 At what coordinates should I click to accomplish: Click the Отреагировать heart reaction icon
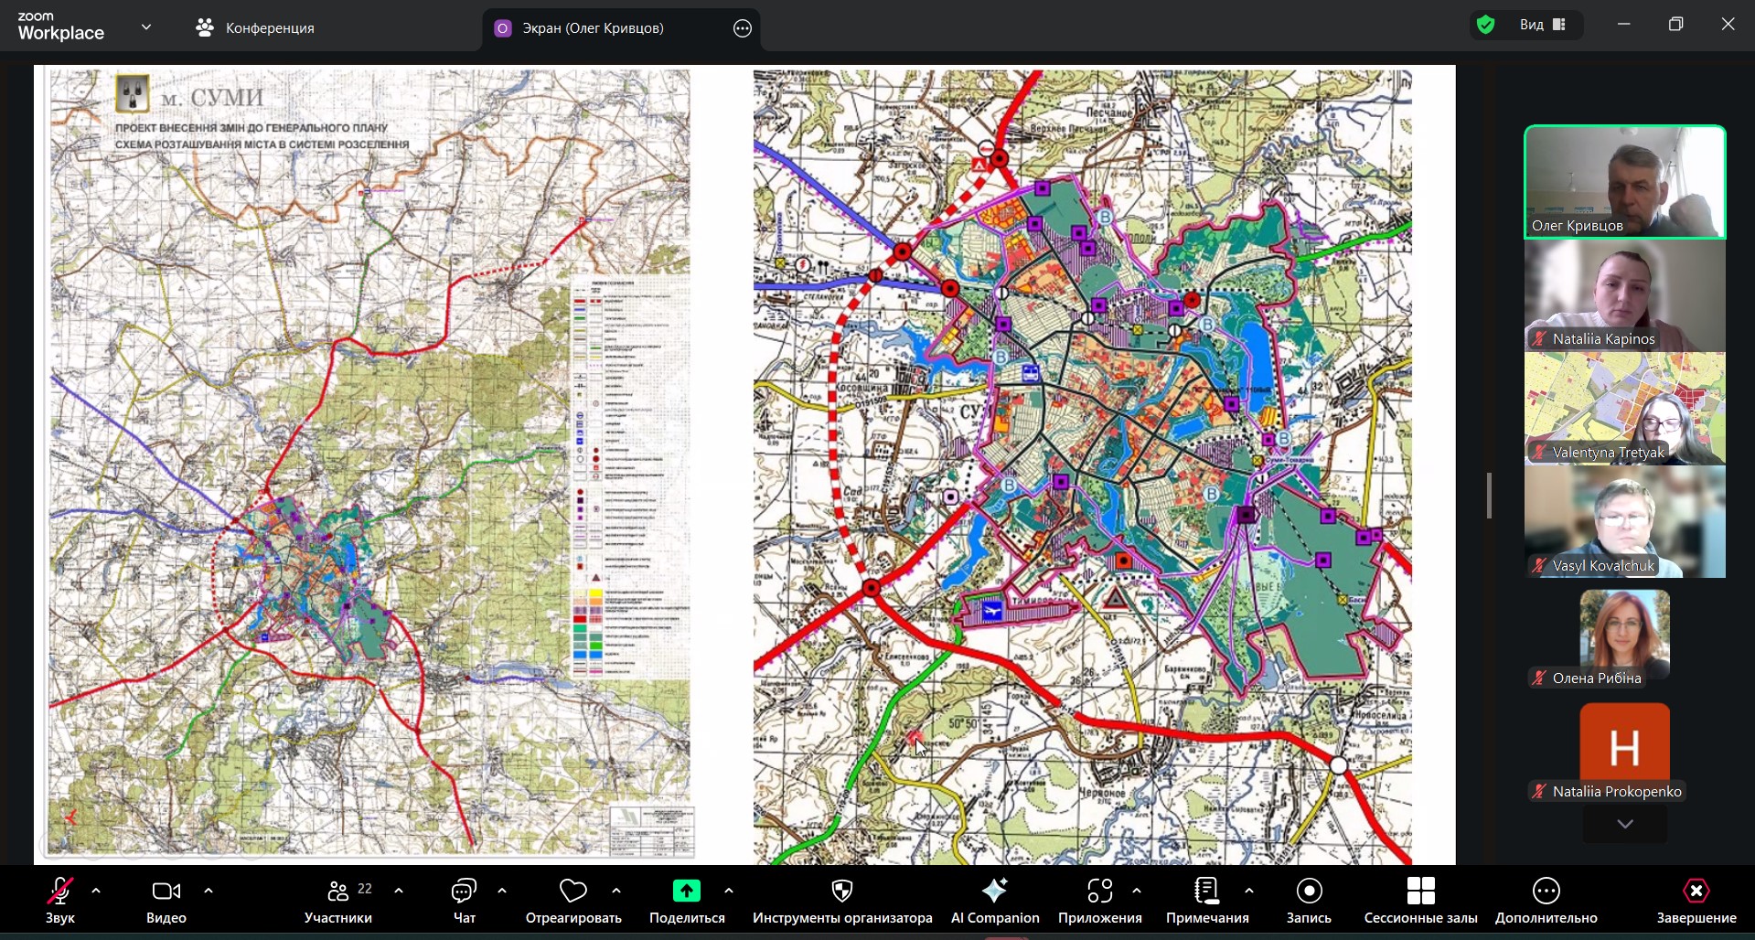[x=573, y=892]
